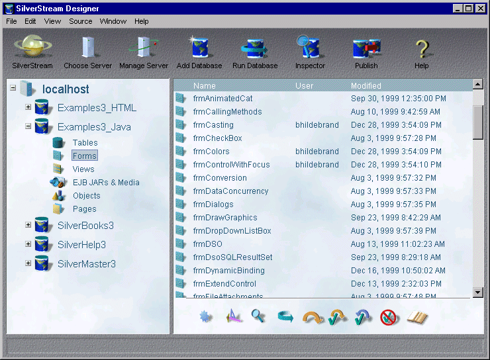Open the Source menu
490x360 pixels.
(81, 21)
